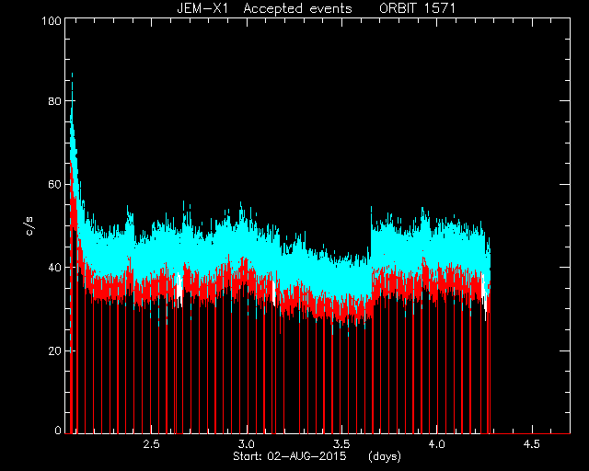Click the white gap near day 2.65
This screenshot has height=471, width=589.
(179, 287)
